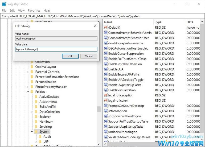Select the Servicing tree key
Screen dimensions: 205x147
[x=46, y=127]
